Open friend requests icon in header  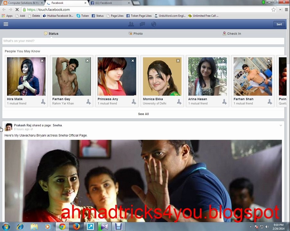131,24
